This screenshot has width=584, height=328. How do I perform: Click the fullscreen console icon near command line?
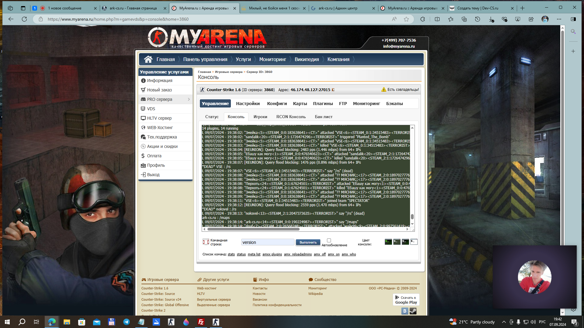coord(206,242)
